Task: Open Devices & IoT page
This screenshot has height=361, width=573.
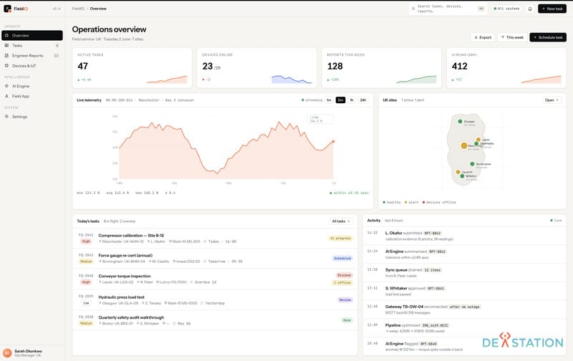Action: 32,66
